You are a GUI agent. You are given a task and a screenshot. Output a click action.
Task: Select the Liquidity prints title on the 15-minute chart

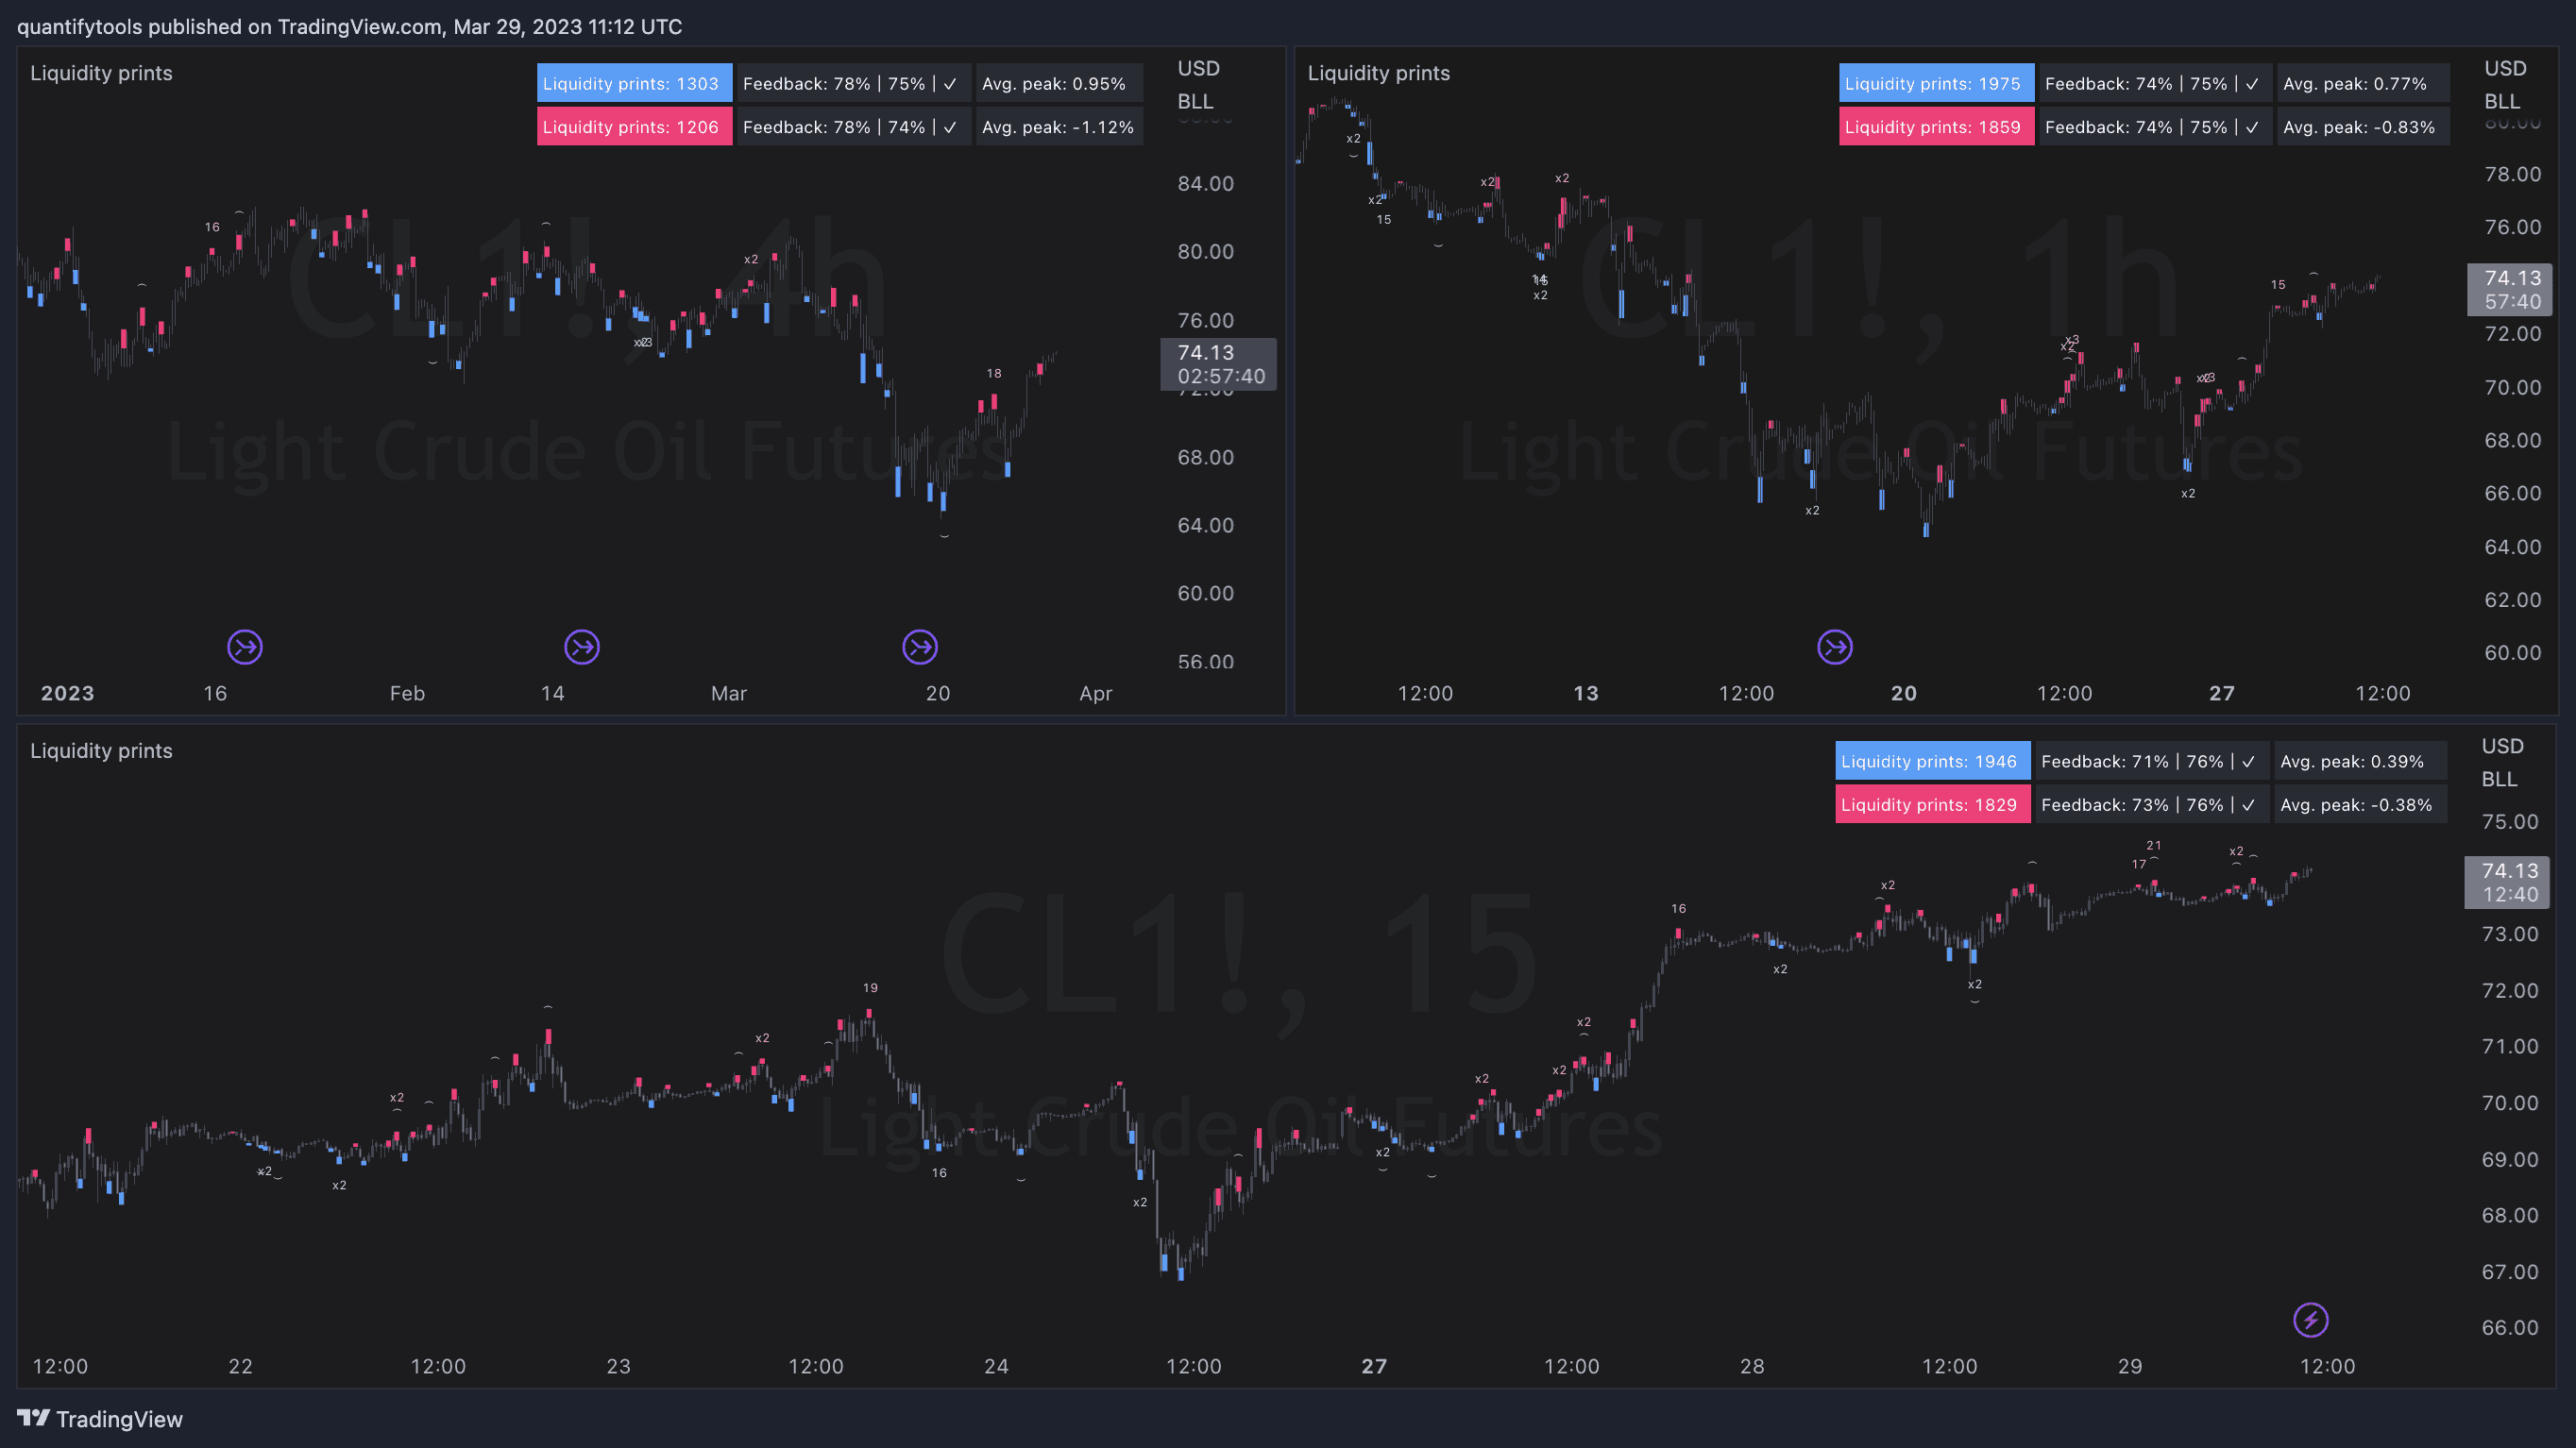coord(101,750)
